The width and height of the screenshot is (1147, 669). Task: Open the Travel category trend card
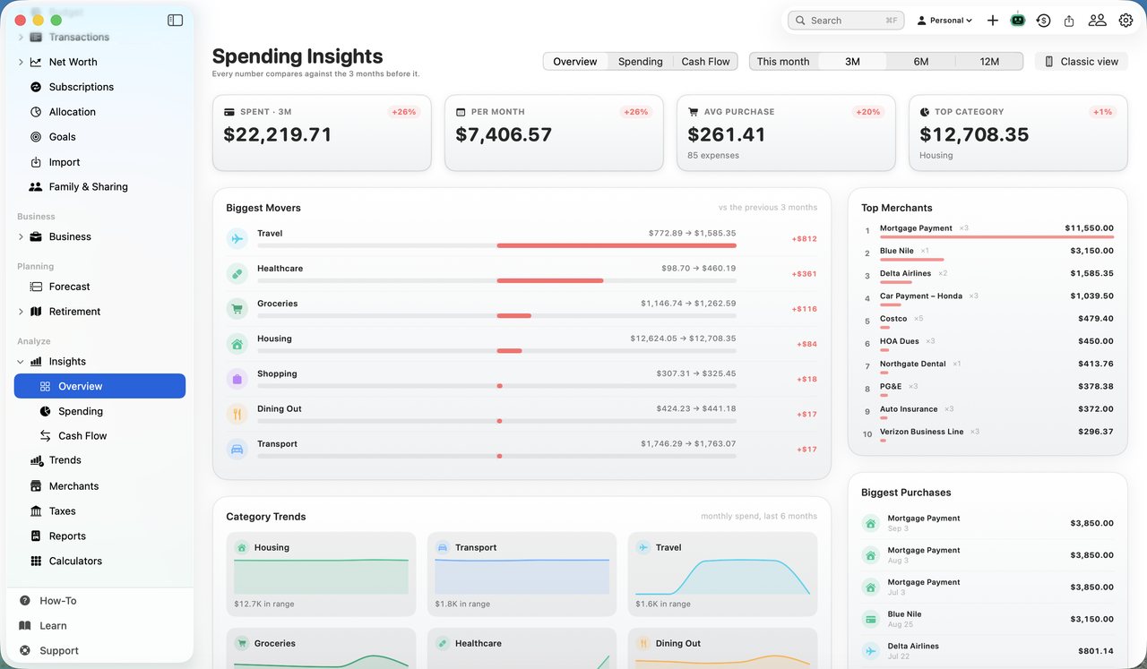pos(722,574)
